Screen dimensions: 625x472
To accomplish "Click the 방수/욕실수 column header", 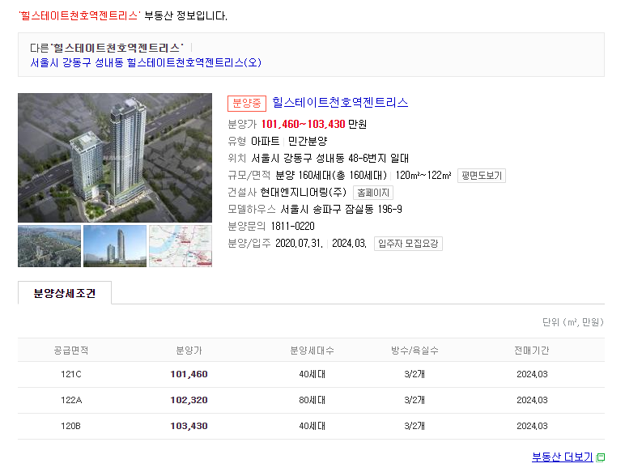I will pos(415,351).
